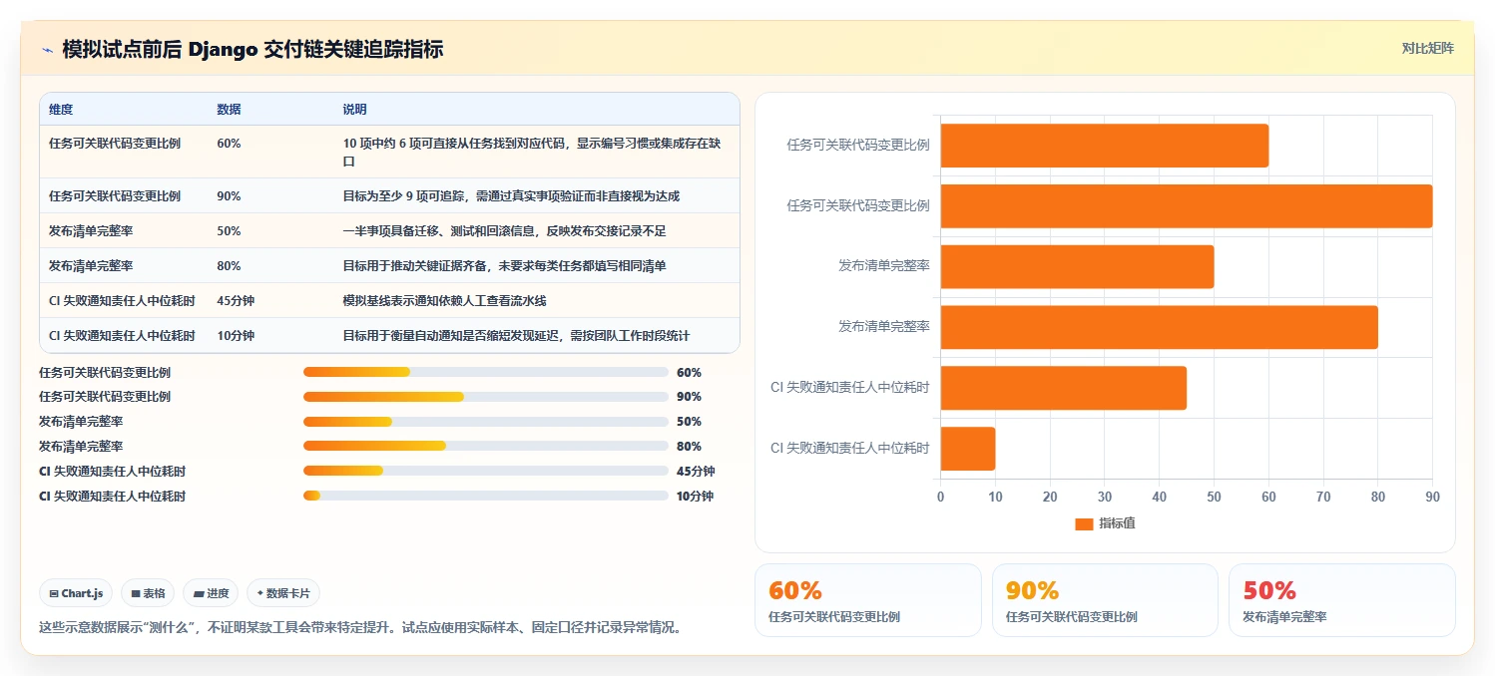Open the 60% 任务可关联代码变更比例 stat card
The height and width of the screenshot is (676, 1495).
(x=868, y=599)
